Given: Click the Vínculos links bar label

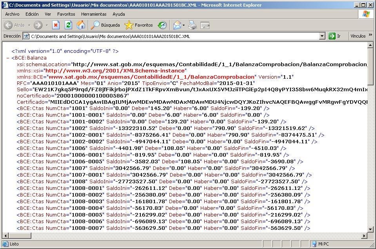Looking at the screenshot, I should click(x=358, y=36).
